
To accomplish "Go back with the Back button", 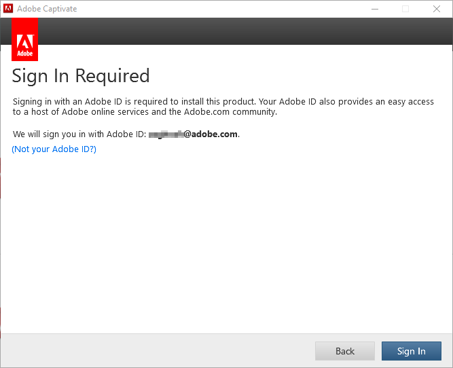I will click(344, 351).
